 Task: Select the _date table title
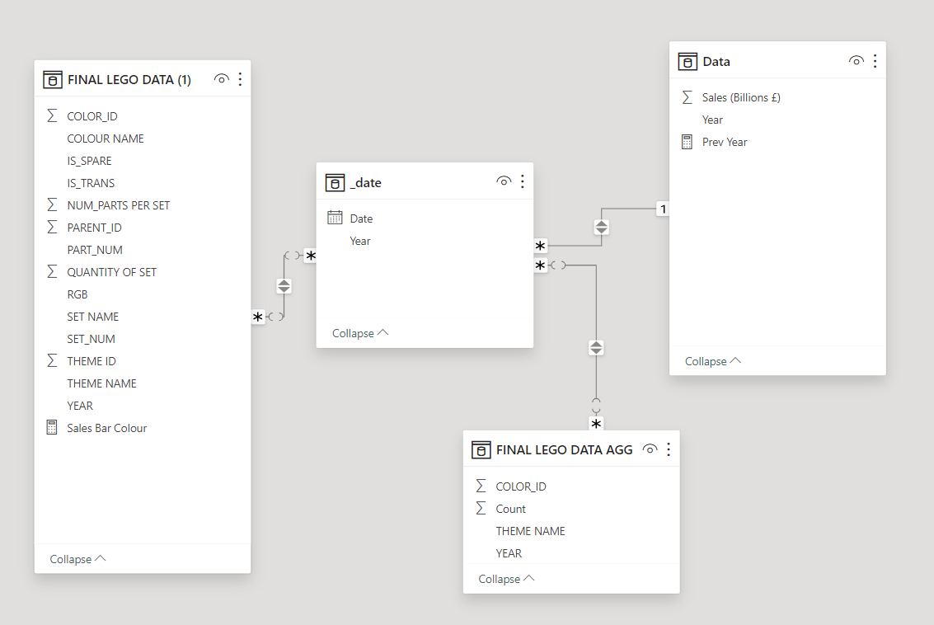(366, 182)
